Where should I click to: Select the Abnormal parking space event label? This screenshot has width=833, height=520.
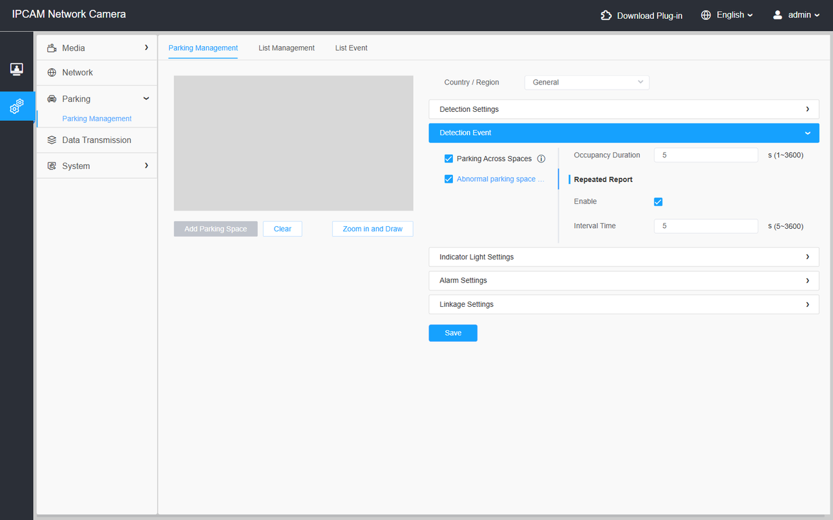pyautogui.click(x=500, y=179)
